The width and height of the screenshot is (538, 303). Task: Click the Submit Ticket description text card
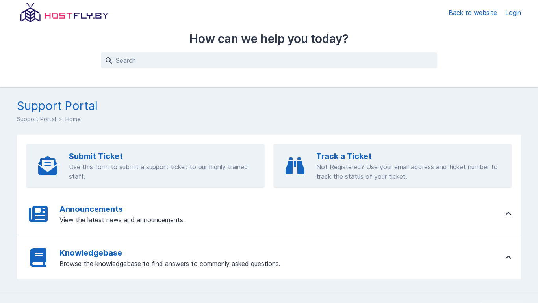pos(158,172)
